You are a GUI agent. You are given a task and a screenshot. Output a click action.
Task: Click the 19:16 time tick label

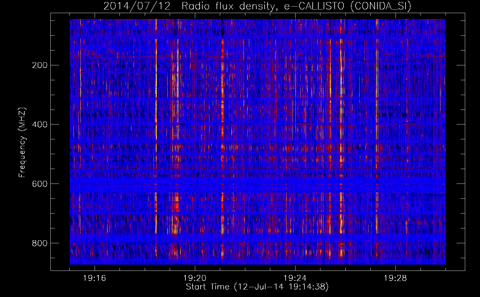pyautogui.click(x=95, y=278)
